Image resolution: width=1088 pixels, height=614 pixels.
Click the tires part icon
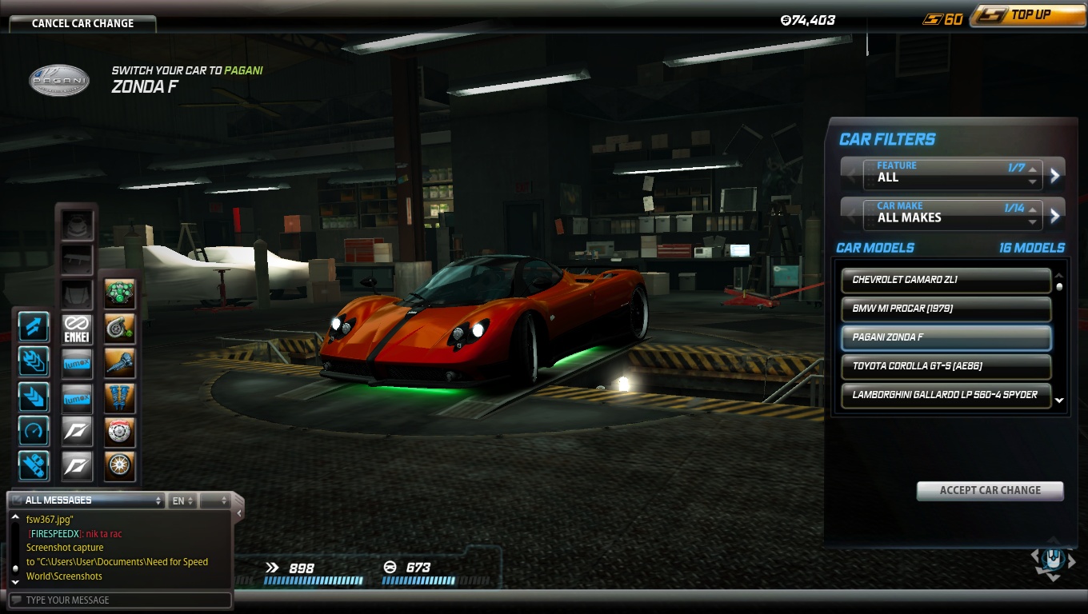(119, 466)
